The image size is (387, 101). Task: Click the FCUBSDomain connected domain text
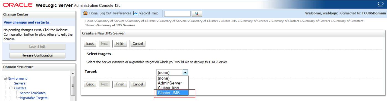point(374,13)
